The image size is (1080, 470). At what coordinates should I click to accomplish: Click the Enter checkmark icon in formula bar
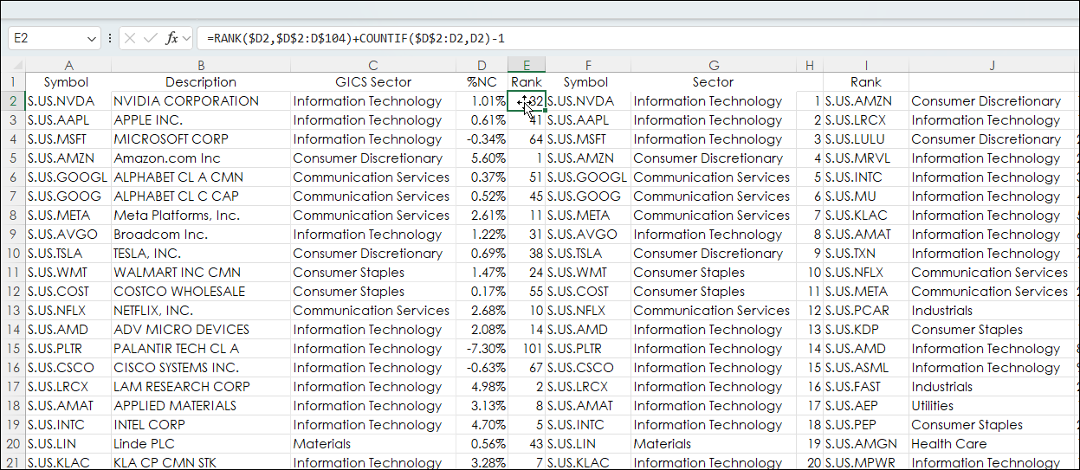pos(151,38)
